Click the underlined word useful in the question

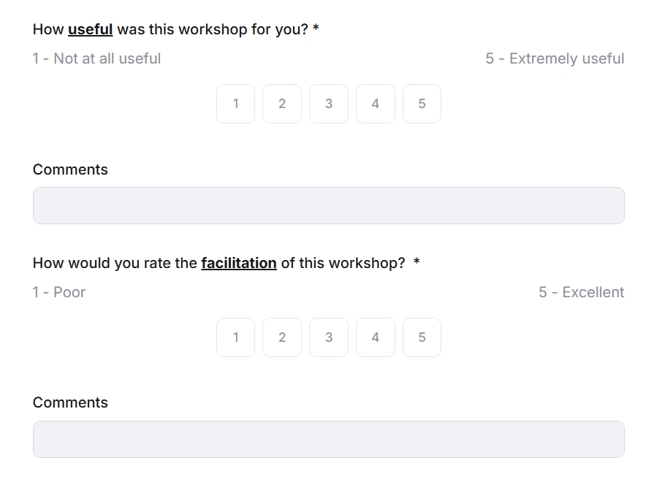(90, 29)
